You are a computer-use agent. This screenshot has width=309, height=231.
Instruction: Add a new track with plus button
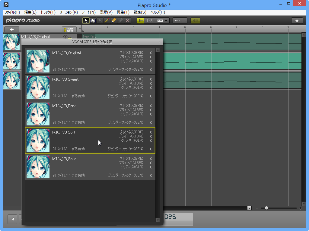point(12,29)
